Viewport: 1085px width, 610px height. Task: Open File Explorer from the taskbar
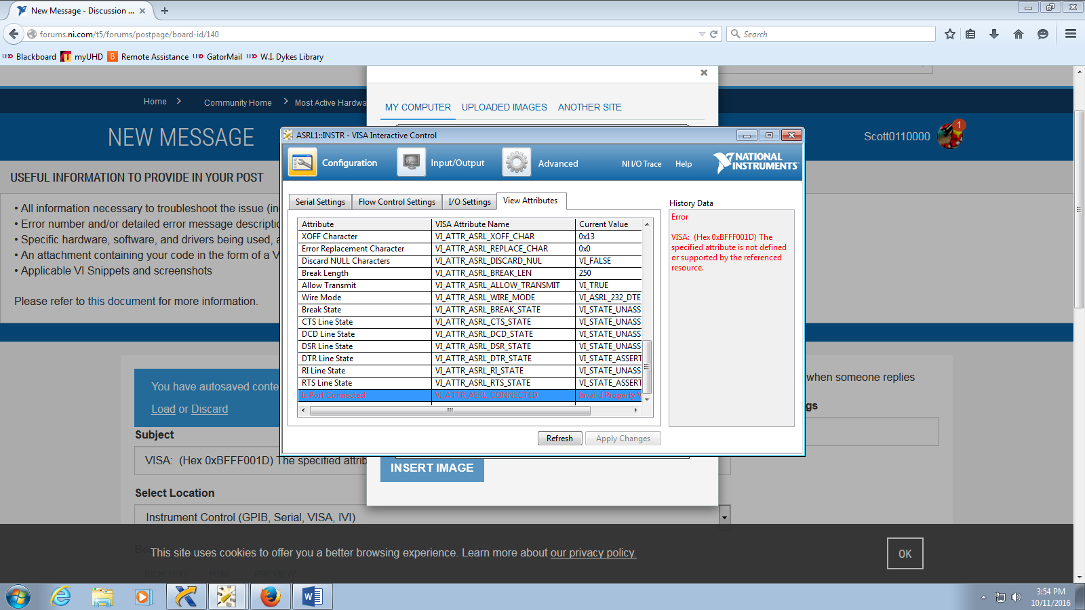coord(102,597)
